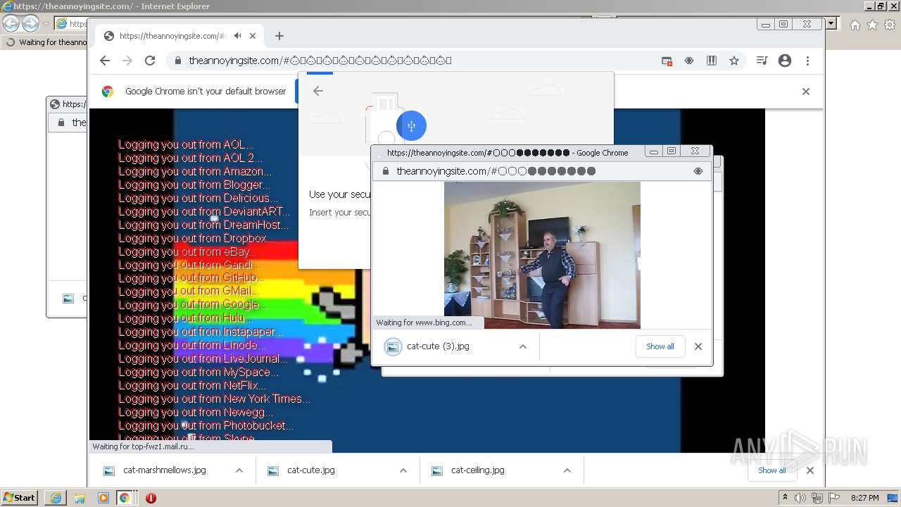Viewport: 901px width, 507px height.
Task: Click the red Opera taskbar icon
Action: coord(151,498)
